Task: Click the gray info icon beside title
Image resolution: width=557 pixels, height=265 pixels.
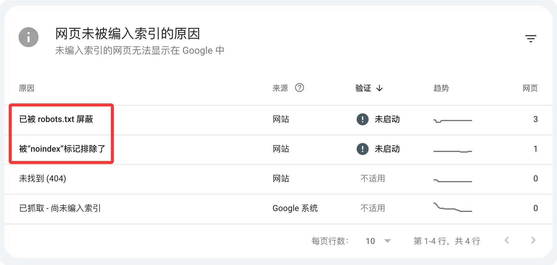Action: 29,37
